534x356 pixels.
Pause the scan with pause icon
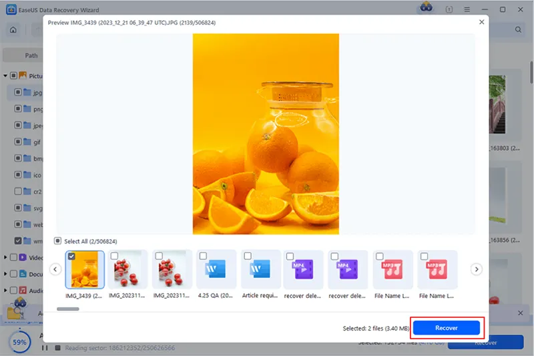click(45, 348)
